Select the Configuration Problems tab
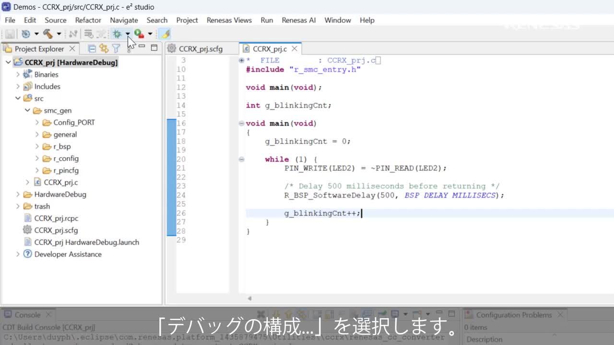The height and width of the screenshot is (345, 614). (x=514, y=315)
